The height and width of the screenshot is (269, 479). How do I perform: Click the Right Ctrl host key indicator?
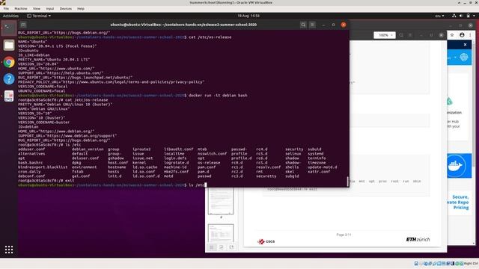point(471,264)
